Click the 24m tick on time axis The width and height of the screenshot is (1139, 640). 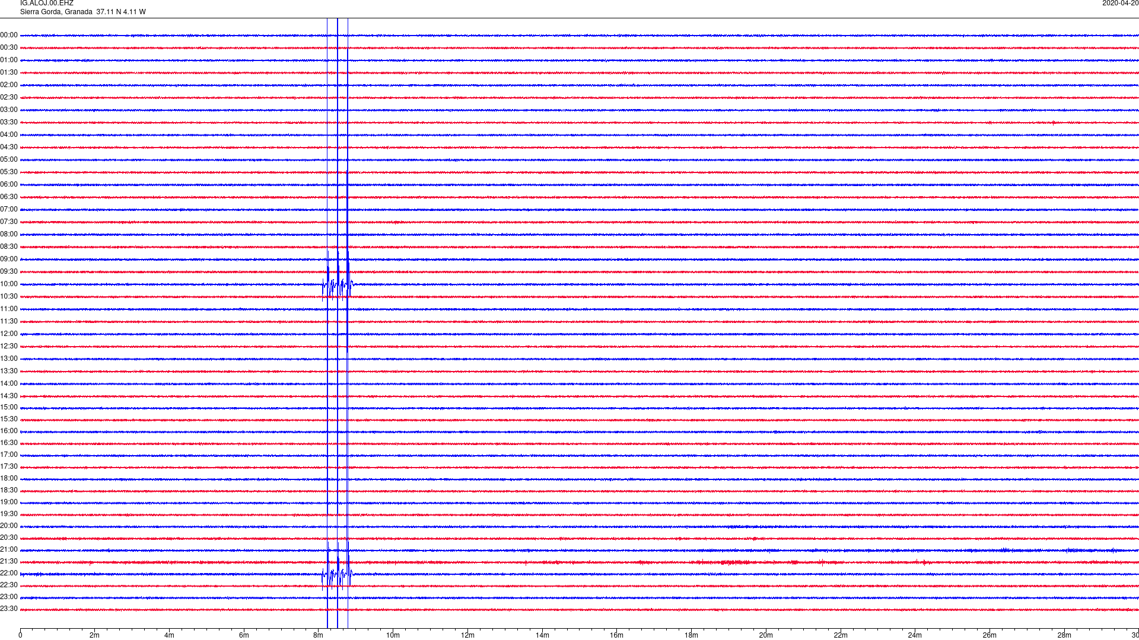tap(915, 635)
